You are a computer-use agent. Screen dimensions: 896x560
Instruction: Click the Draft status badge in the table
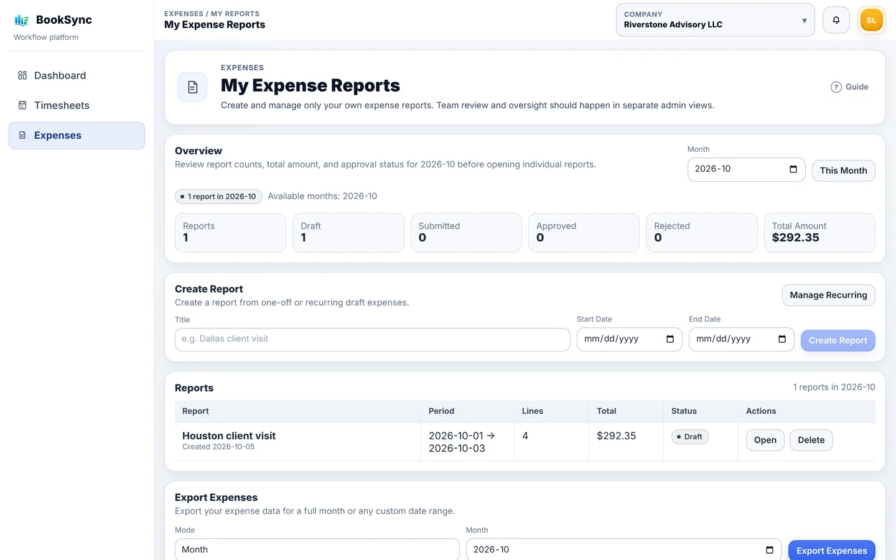tap(690, 437)
